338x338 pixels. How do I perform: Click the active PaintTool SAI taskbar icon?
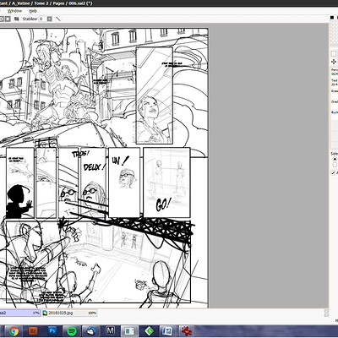[129, 331]
